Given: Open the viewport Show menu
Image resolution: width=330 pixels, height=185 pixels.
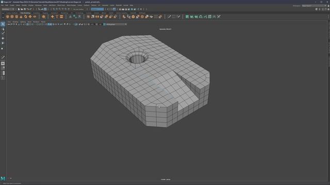Looking at the screenshot, I should tap(29, 22).
